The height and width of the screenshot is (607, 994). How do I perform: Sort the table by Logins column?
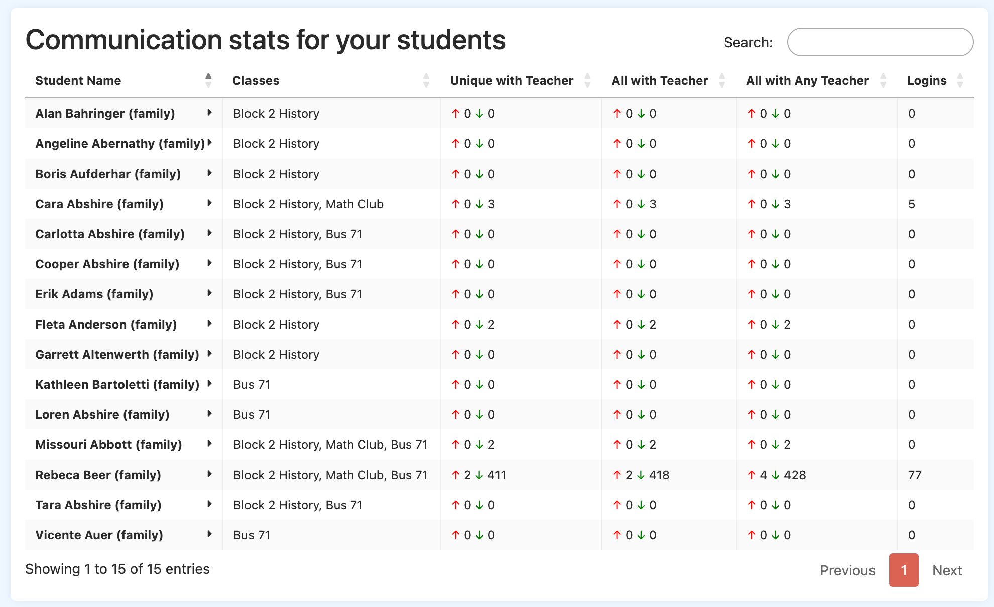[x=960, y=80]
